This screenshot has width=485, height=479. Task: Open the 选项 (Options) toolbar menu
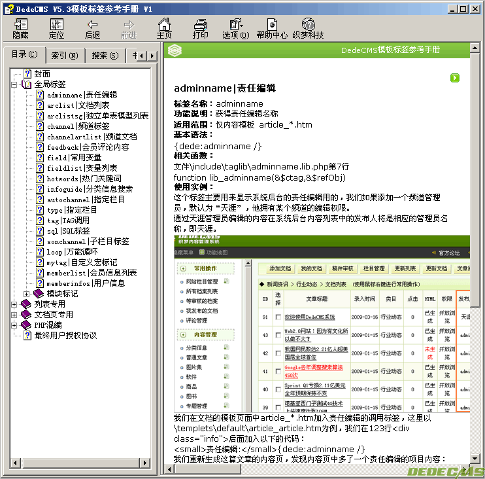tap(236, 29)
